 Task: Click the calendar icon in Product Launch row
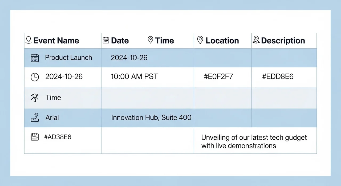pos(35,58)
